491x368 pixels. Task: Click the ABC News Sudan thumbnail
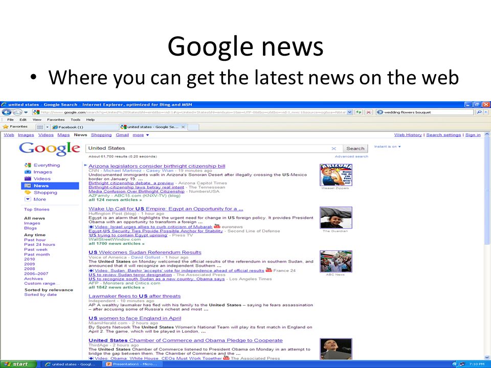point(336,261)
